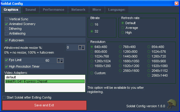Uncheck High Resolution Timer
Screen dimensions: 180x112
[6, 66]
